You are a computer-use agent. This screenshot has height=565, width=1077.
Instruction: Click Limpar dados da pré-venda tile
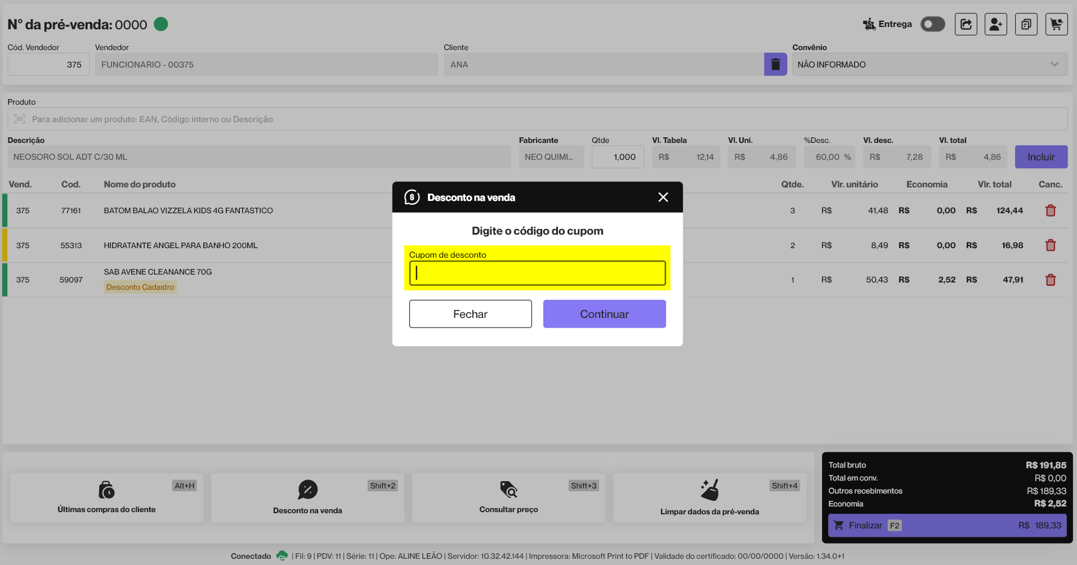tap(709, 497)
